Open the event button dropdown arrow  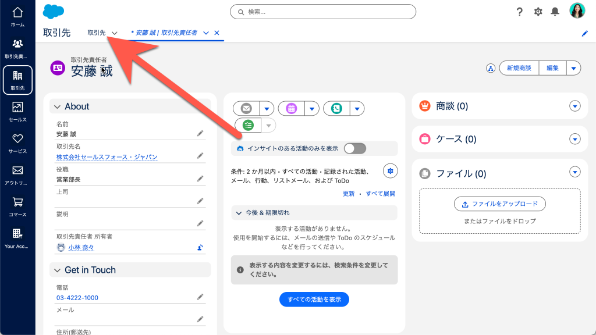tap(312, 109)
